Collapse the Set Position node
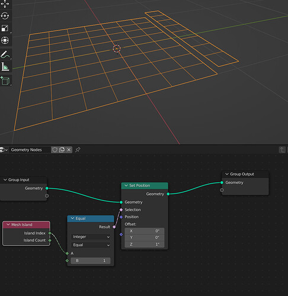 pos(126,185)
